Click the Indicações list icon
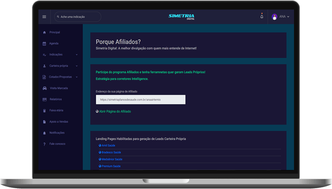332x189 pixels. 44,55
